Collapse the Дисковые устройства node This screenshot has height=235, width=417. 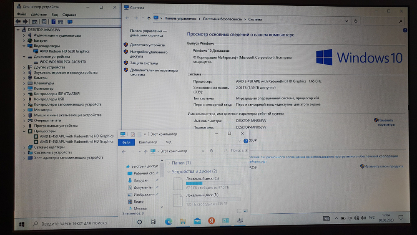(x=24, y=56)
